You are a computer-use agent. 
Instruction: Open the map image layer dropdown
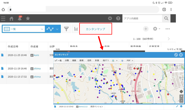[115, 60]
